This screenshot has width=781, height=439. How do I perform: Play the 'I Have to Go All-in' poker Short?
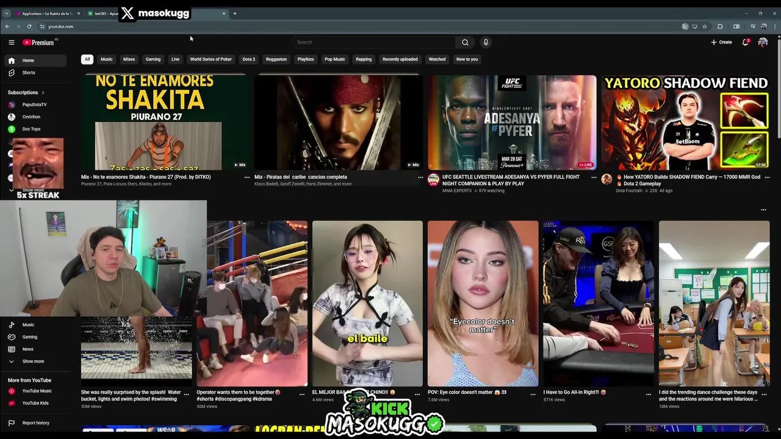(x=599, y=304)
